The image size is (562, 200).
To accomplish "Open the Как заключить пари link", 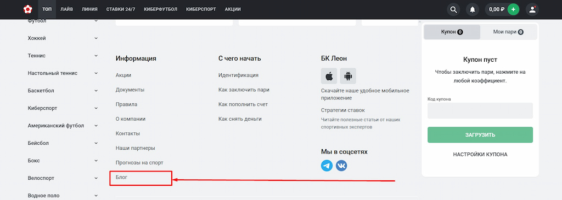I will (244, 90).
